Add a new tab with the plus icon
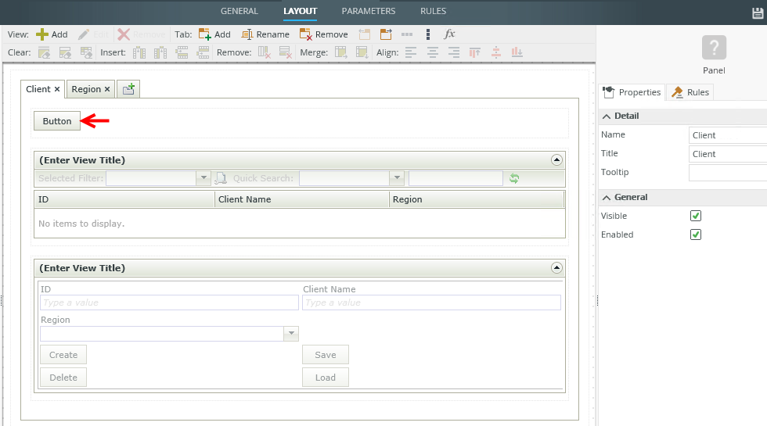The image size is (767, 426). click(x=128, y=89)
